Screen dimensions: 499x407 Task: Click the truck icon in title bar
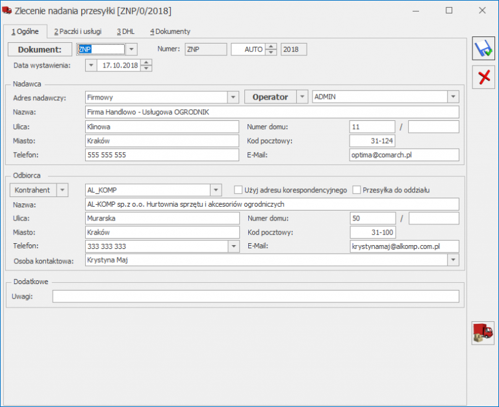[x=7, y=11]
